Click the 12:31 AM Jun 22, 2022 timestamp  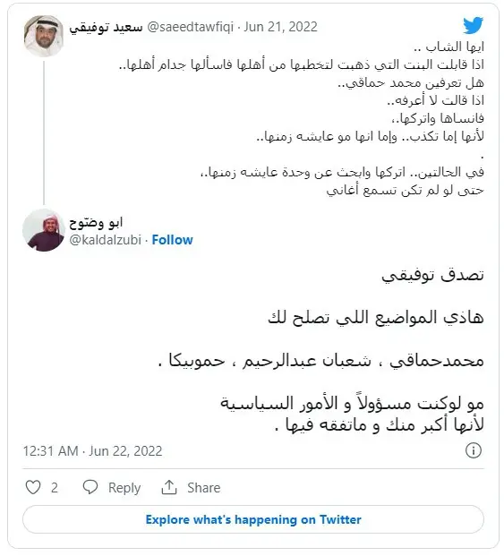(x=92, y=451)
